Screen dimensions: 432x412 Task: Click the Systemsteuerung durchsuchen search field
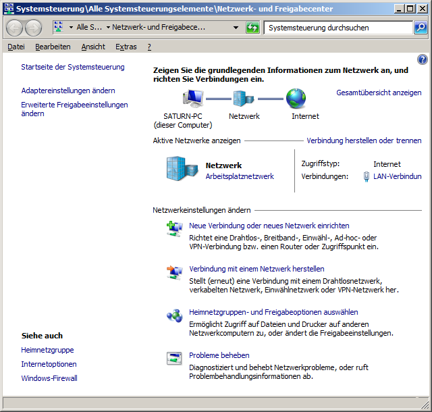pyautogui.click(x=338, y=28)
